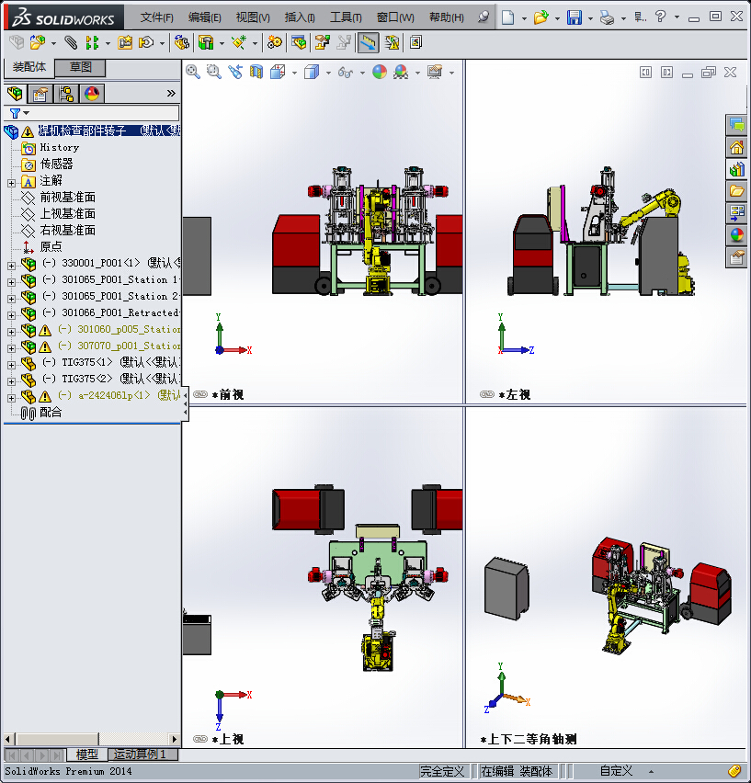
Task: Toggle the Interference Detection measure icon
Action: 368,42
